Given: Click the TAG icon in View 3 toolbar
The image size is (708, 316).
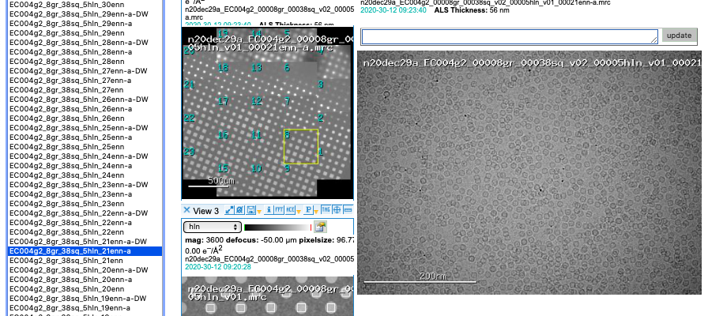Looking at the screenshot, I should 326,209.
